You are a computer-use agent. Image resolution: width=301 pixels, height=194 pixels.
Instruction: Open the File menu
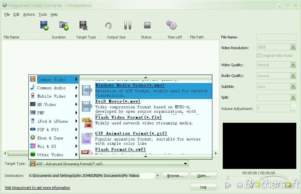[7, 14]
